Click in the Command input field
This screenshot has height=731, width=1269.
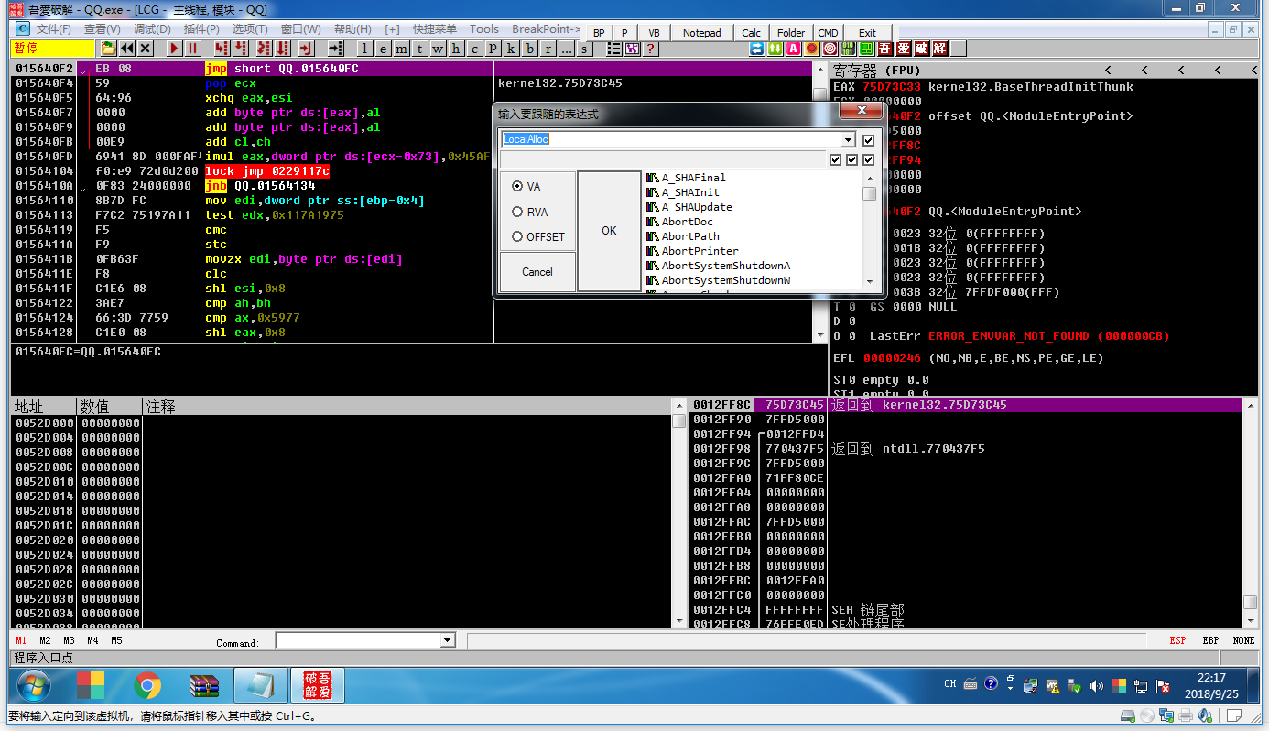click(x=358, y=640)
